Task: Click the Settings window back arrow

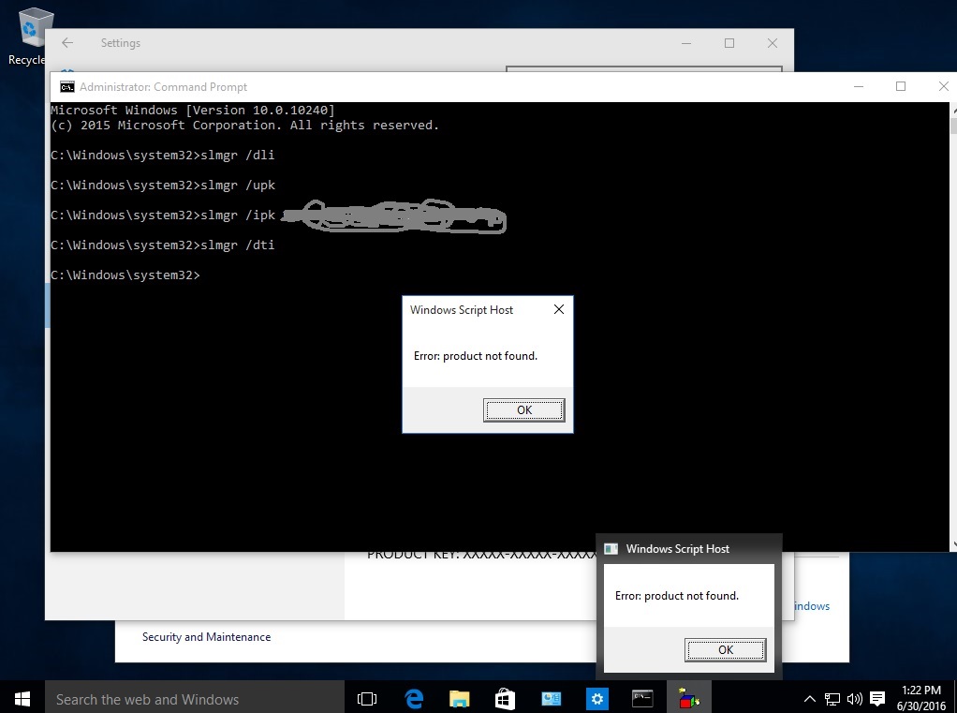Action: (x=67, y=43)
